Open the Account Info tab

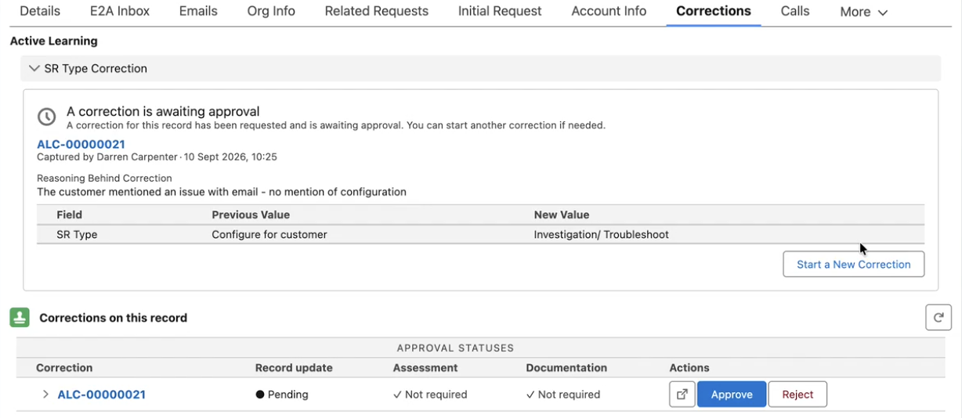pyautogui.click(x=609, y=11)
